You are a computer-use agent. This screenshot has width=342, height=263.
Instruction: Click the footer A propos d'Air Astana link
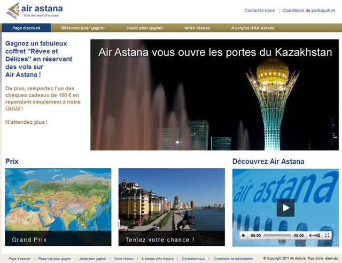(x=157, y=259)
